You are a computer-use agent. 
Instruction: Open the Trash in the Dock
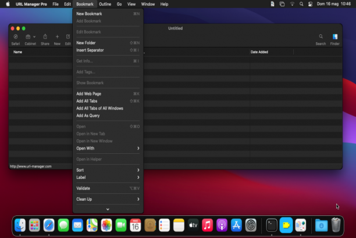(x=336, y=225)
